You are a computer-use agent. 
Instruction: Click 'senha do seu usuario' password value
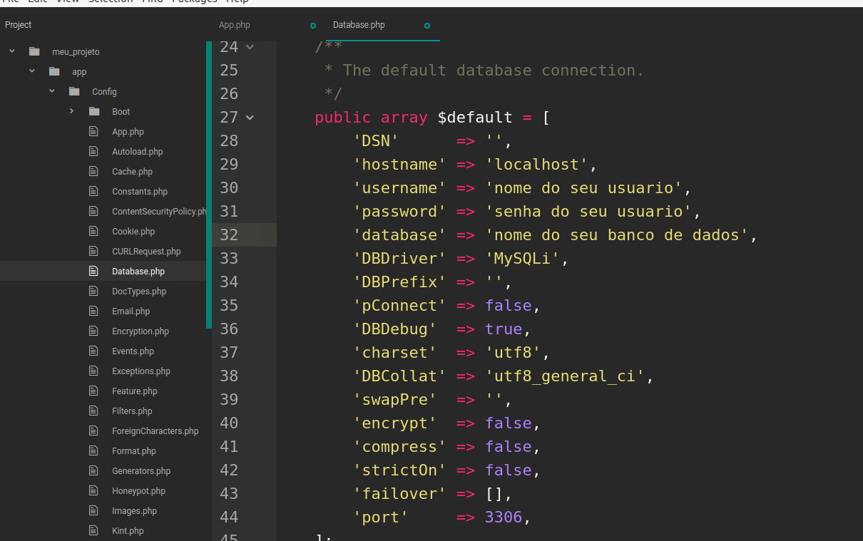click(x=589, y=211)
